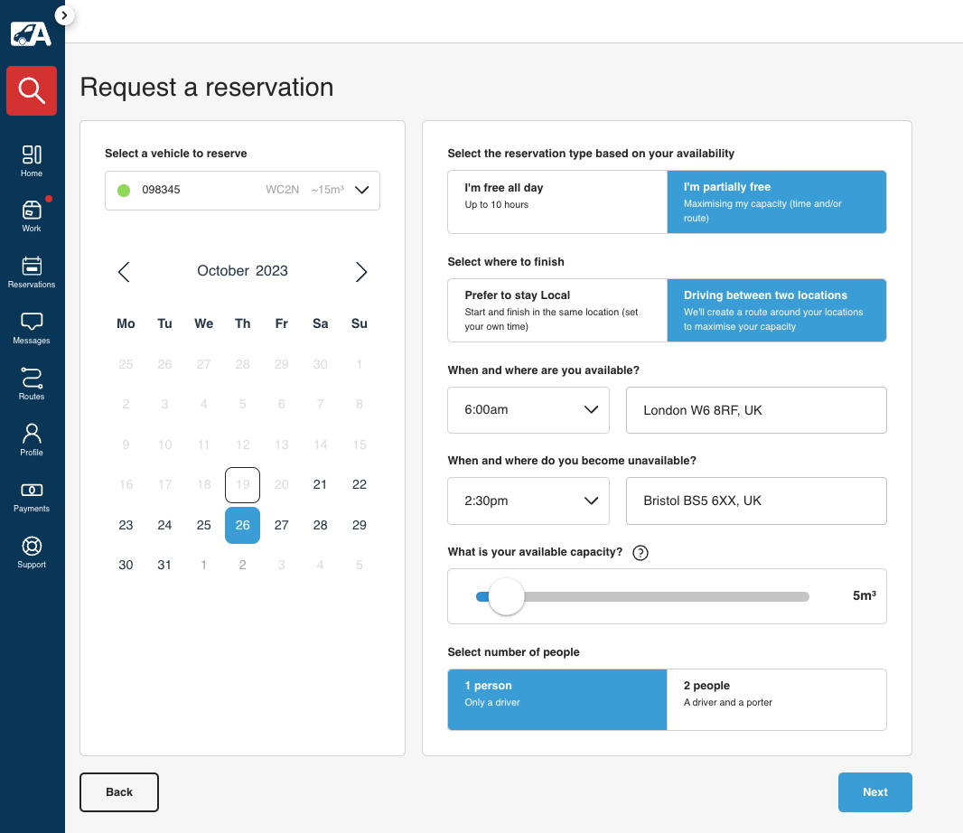The width and height of the screenshot is (963, 833).
Task: Adjust the available capacity slider
Action: (506, 596)
